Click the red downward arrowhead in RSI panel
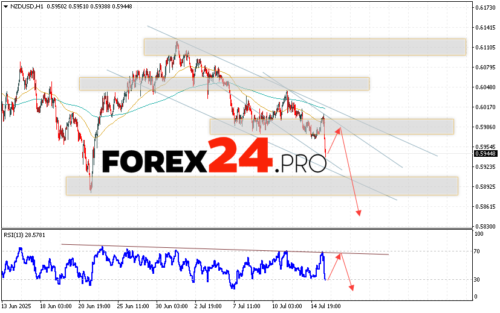This screenshot has width=500, height=313. point(351,287)
